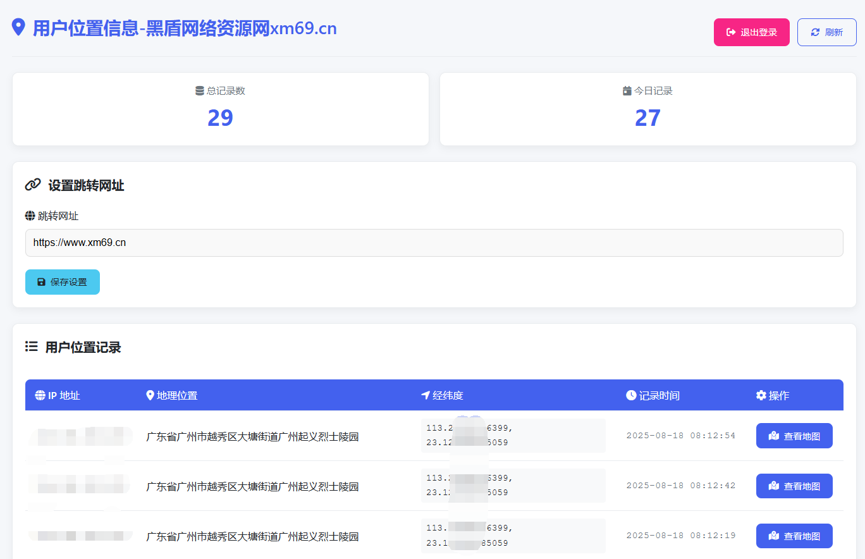The height and width of the screenshot is (559, 865).
Task: Click the pin icon in 地理位置 header
Action: (x=150, y=395)
